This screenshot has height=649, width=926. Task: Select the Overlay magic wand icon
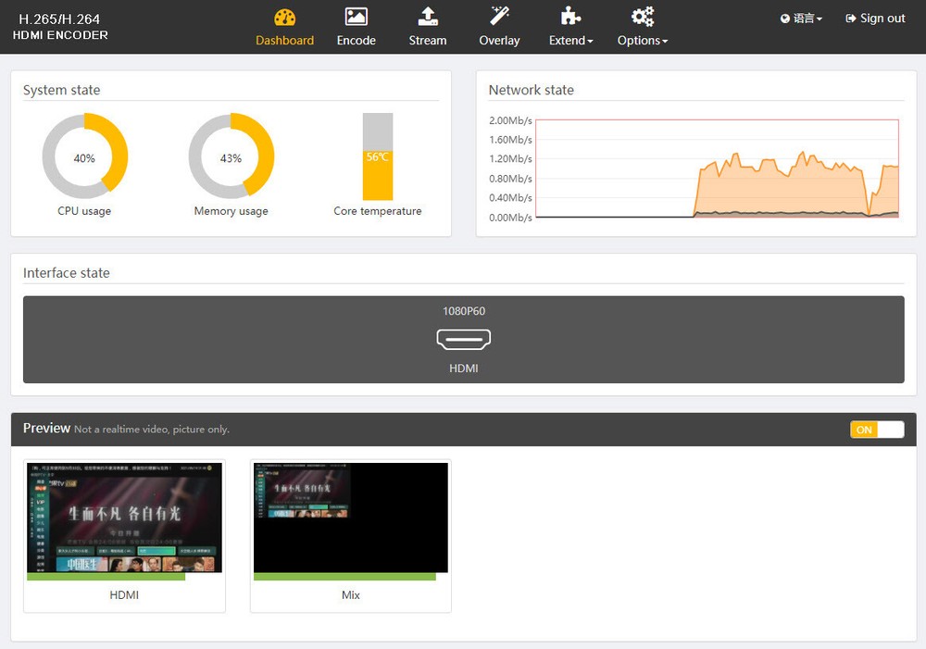(x=500, y=16)
